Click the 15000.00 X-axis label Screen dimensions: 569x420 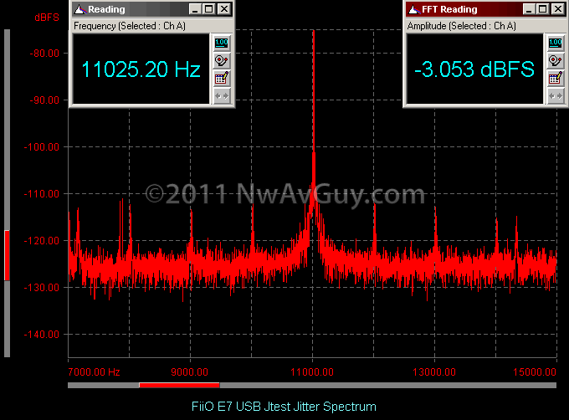(535, 371)
